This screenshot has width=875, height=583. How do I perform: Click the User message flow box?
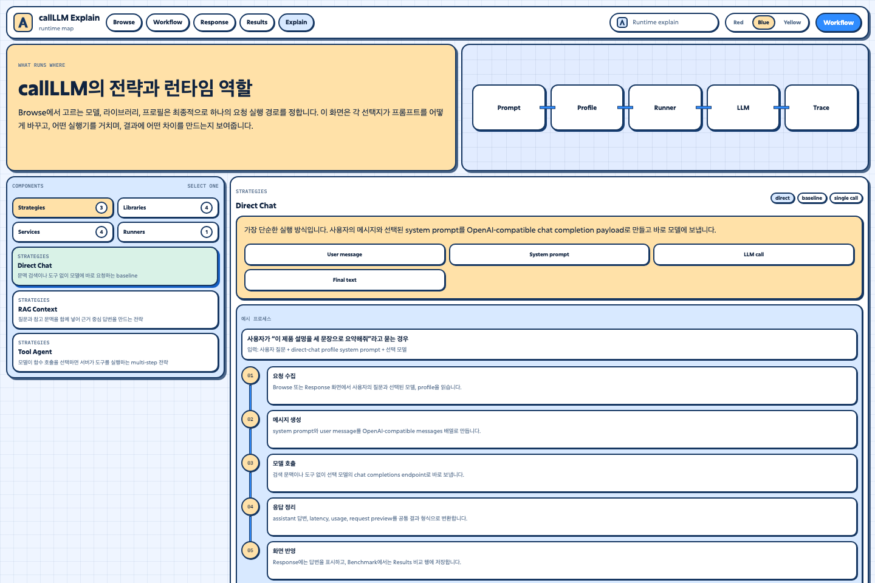click(345, 254)
